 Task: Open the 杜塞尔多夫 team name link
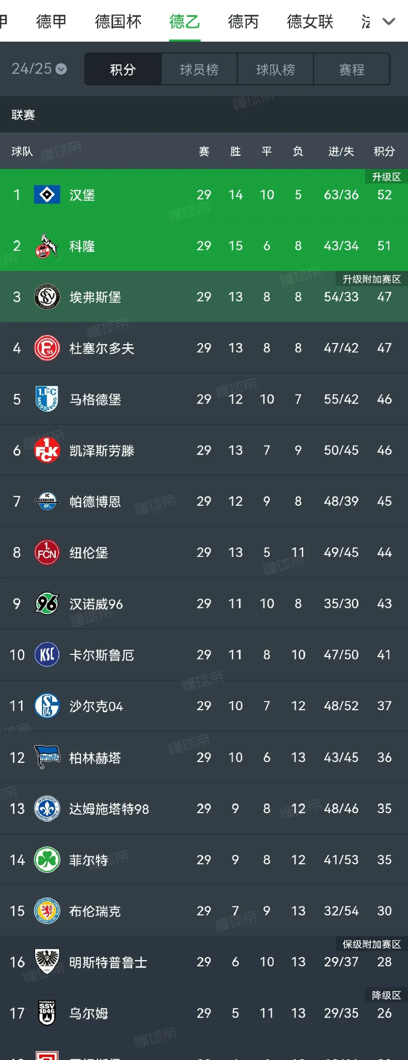(x=102, y=348)
